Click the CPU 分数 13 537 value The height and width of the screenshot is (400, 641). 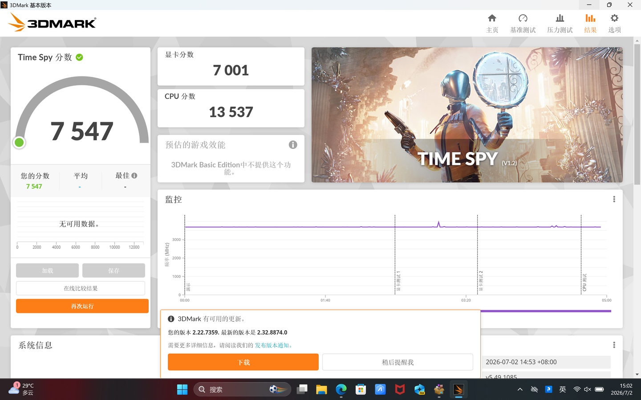pos(231,112)
